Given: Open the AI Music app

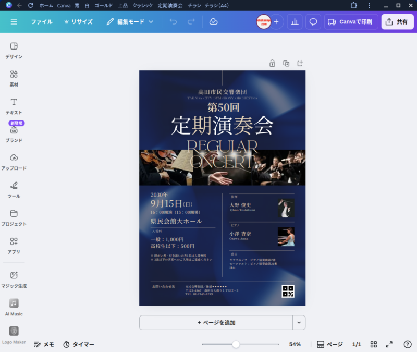Looking at the screenshot, I should [x=14, y=307].
